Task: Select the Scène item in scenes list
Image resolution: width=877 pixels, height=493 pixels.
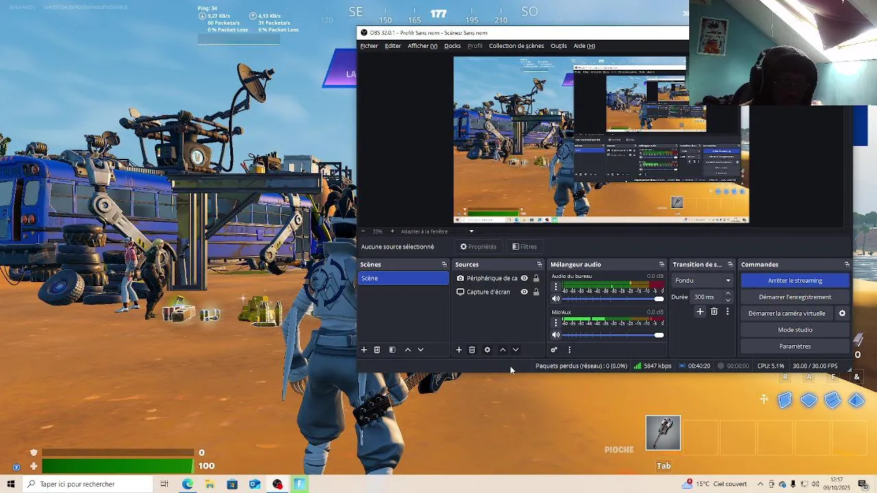Action: point(403,278)
